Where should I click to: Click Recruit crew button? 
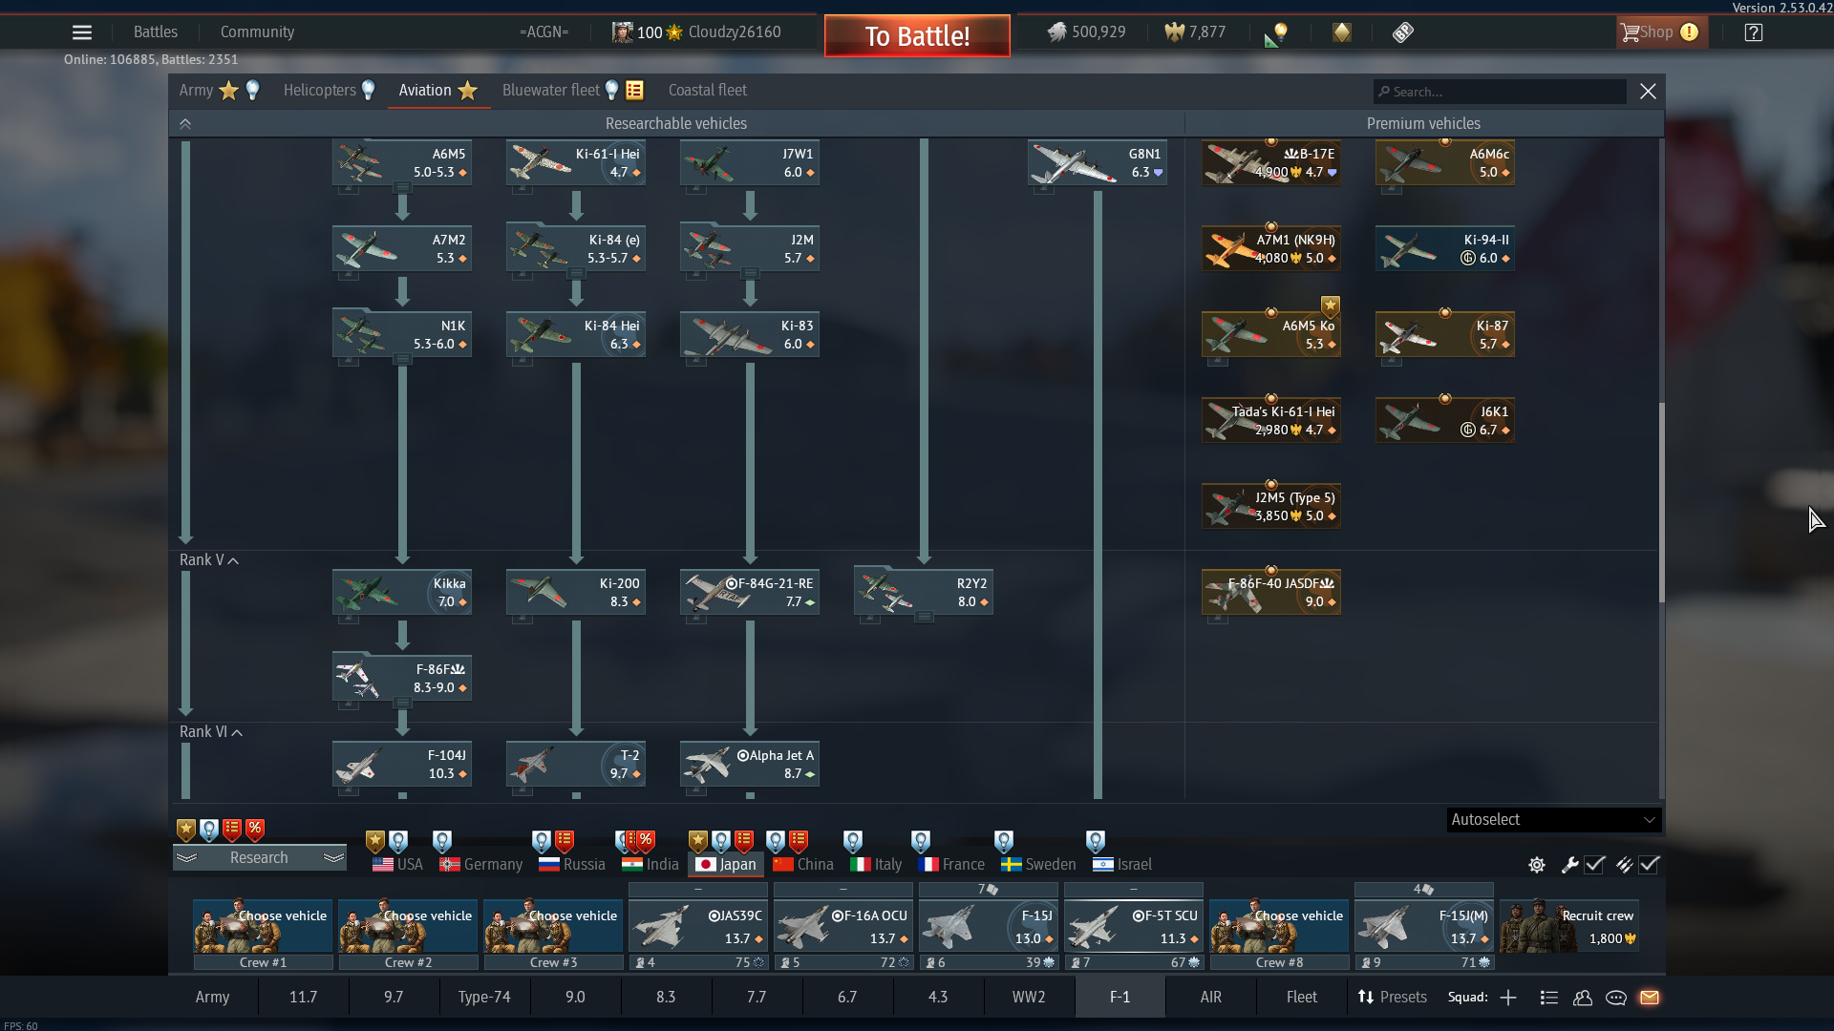coord(1569,926)
